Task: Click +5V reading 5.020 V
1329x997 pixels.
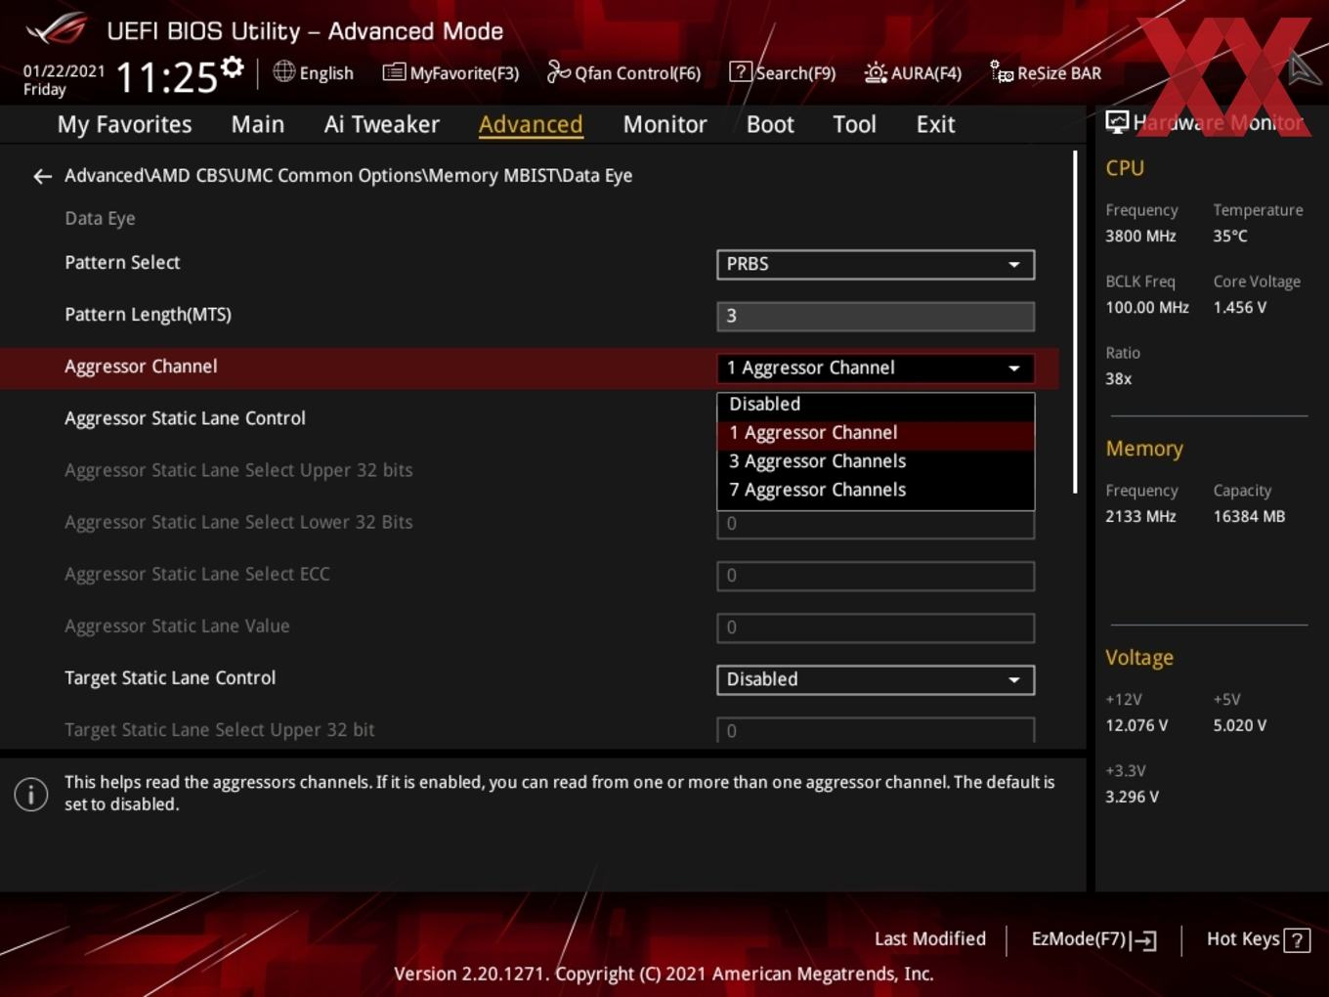Action: click(1239, 725)
